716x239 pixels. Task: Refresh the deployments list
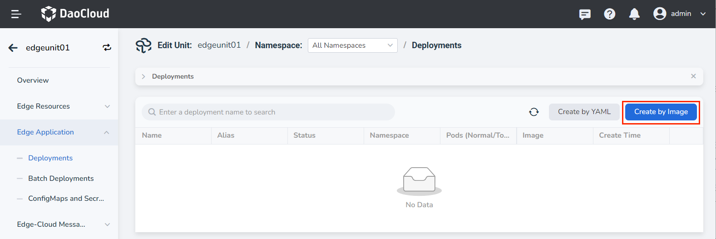pyautogui.click(x=534, y=112)
